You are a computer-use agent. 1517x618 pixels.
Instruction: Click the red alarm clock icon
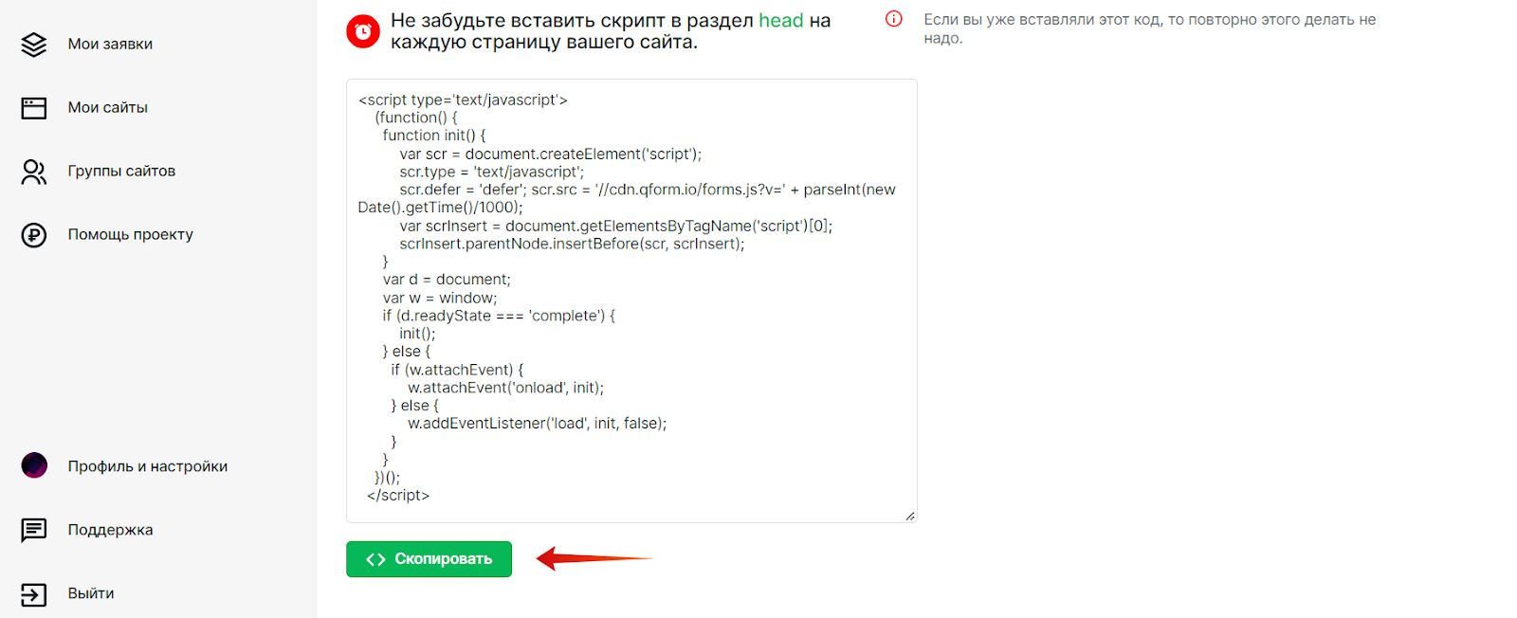pyautogui.click(x=362, y=31)
